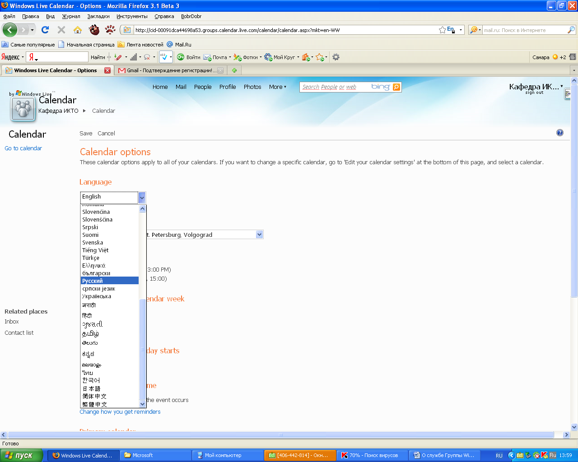
Task: Open the Кафедра ИК… account dropdown
Action: coord(536,87)
